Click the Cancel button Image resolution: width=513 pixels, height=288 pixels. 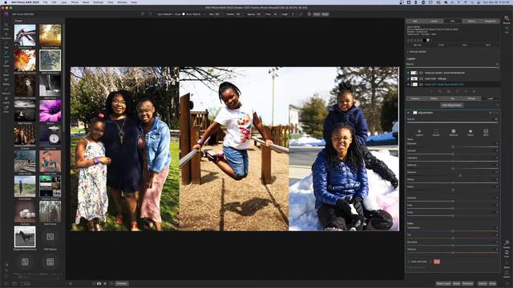[483, 284]
